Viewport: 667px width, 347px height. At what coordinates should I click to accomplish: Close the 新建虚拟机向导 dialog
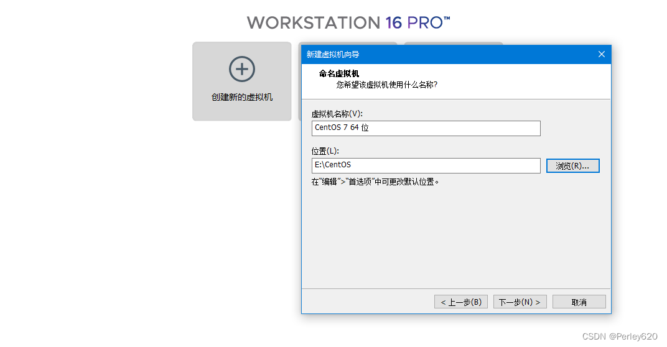pos(602,54)
